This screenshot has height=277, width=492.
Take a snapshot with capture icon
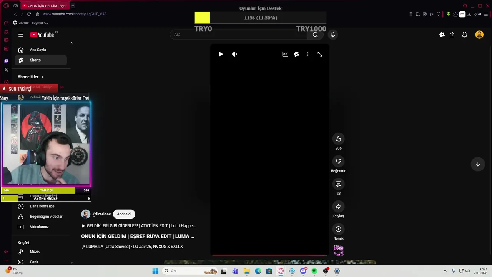click(418, 14)
